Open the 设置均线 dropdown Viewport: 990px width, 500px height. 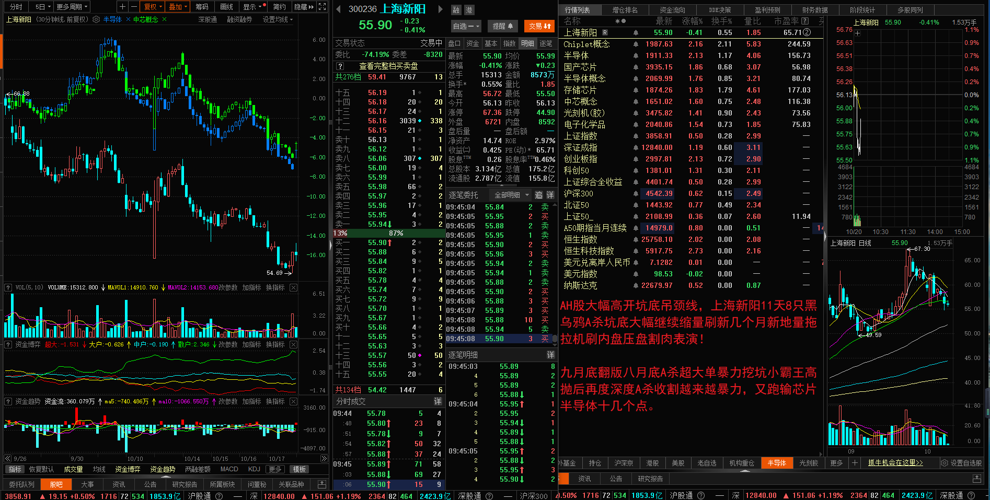click(x=278, y=19)
